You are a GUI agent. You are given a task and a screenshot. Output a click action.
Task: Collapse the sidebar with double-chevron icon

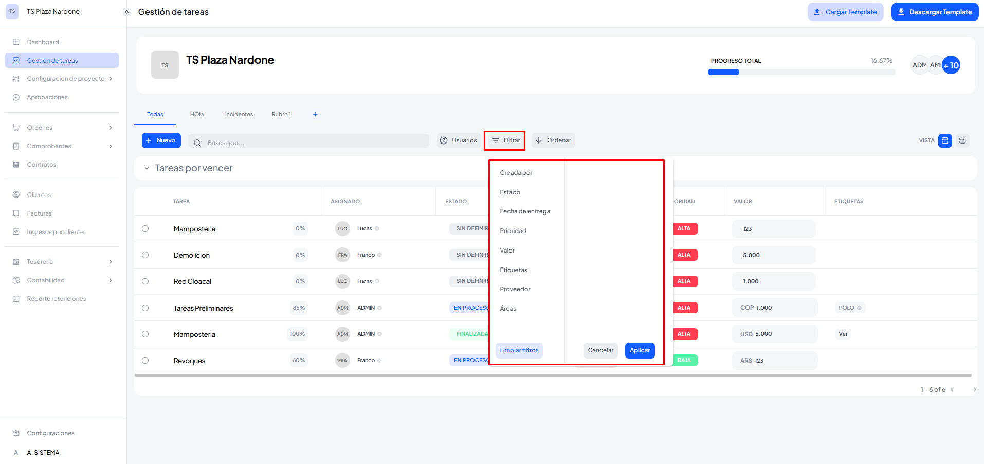[x=127, y=12]
